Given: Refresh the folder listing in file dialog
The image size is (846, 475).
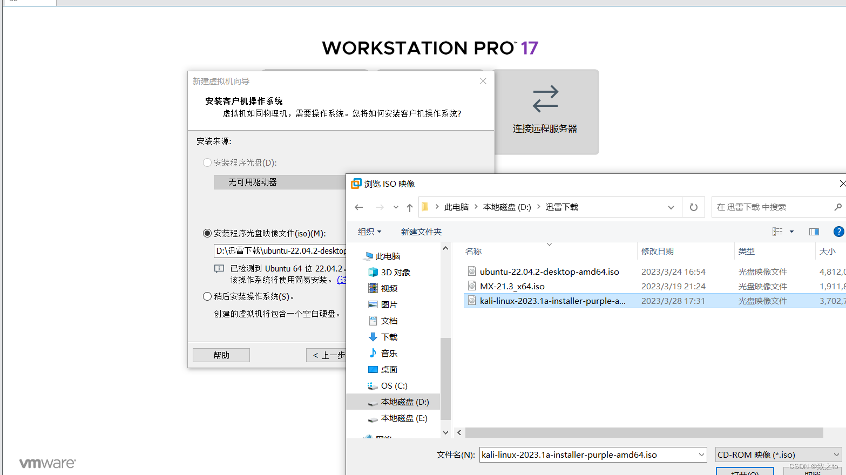Looking at the screenshot, I should 694,207.
